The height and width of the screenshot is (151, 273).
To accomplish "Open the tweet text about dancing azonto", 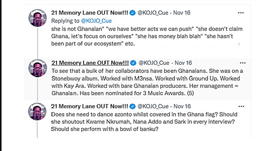I will [x=144, y=122].
